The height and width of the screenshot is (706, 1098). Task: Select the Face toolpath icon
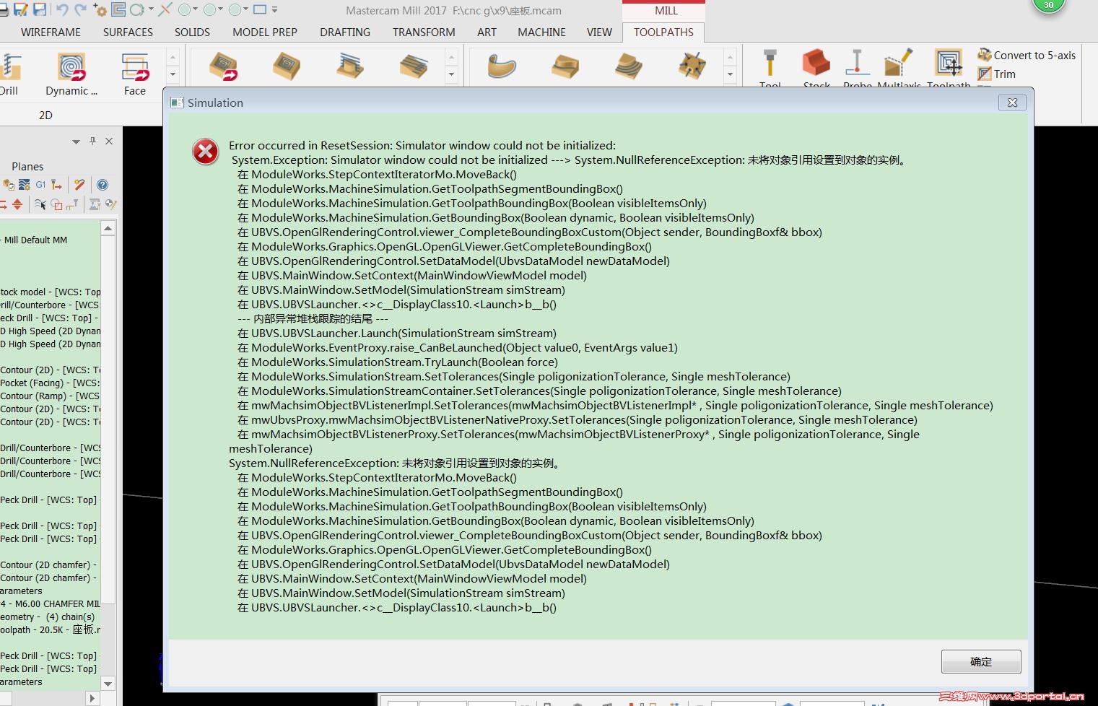135,67
